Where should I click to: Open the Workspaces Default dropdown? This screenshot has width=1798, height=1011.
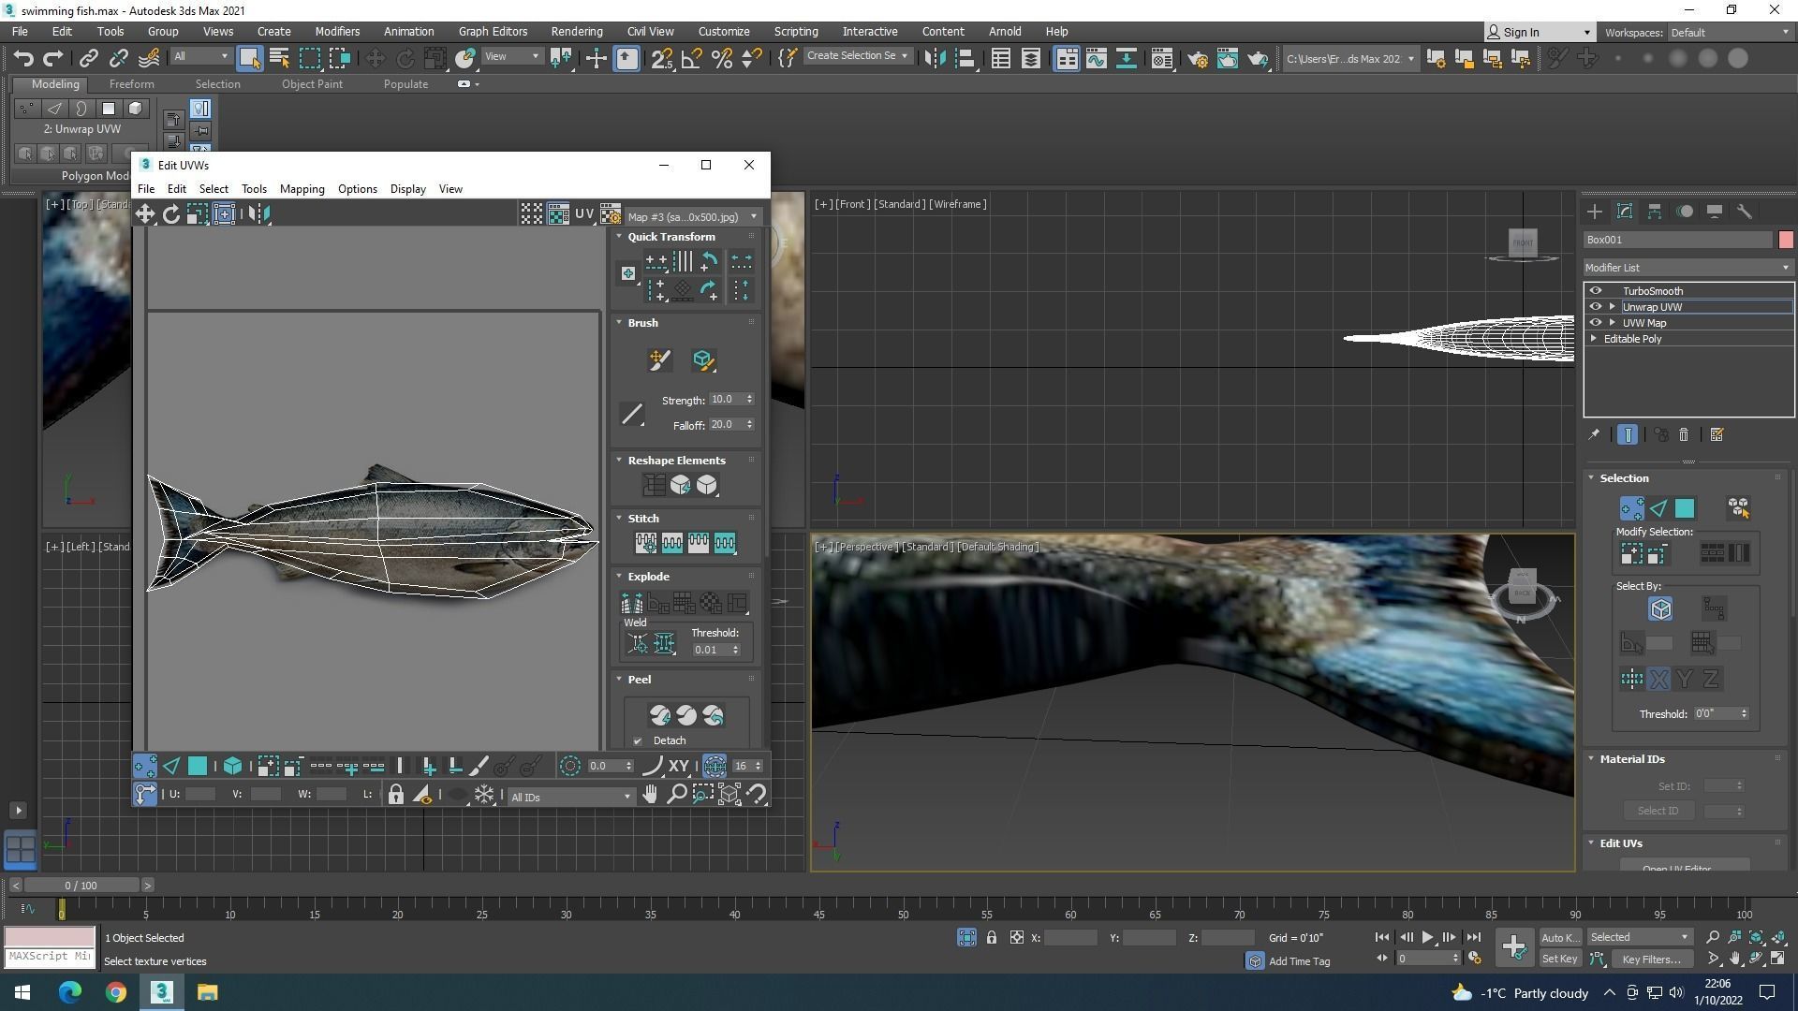coord(1731,33)
